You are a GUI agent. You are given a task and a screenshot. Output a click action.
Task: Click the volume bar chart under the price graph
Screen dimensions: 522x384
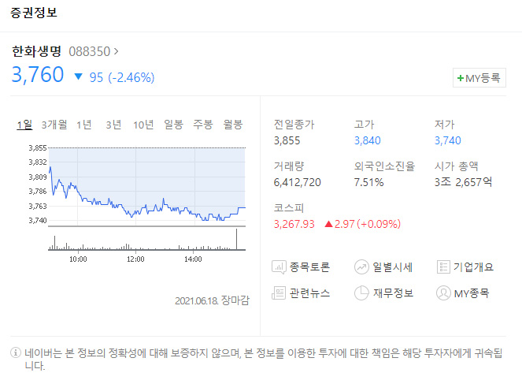(146, 240)
